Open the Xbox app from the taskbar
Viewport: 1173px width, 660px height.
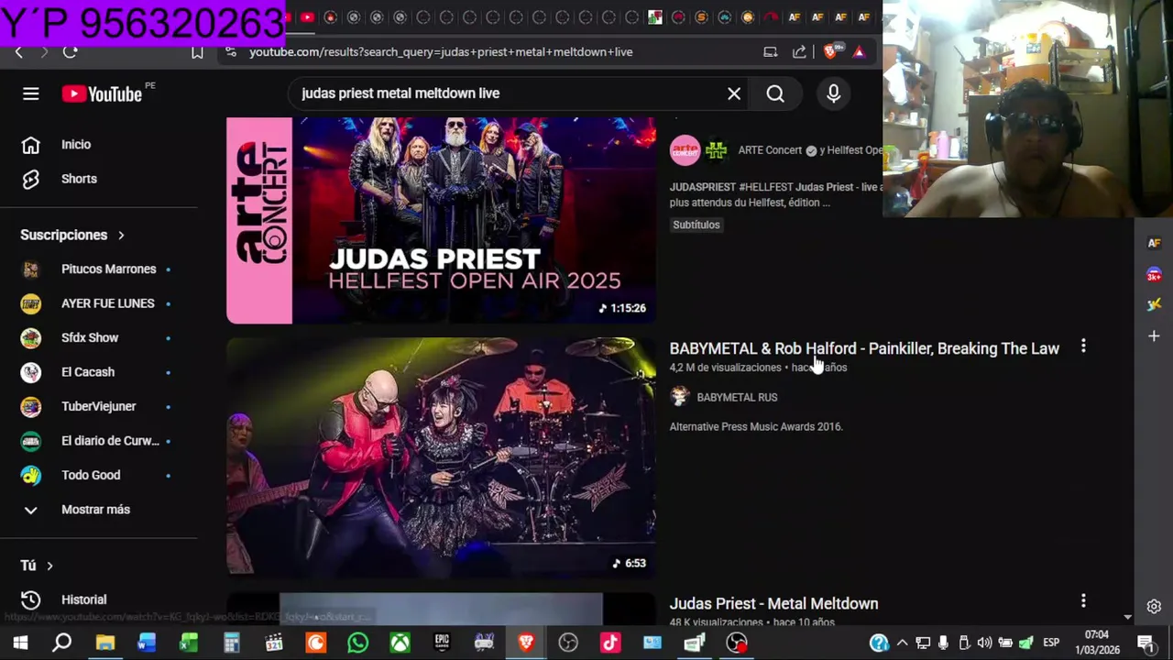tap(400, 643)
